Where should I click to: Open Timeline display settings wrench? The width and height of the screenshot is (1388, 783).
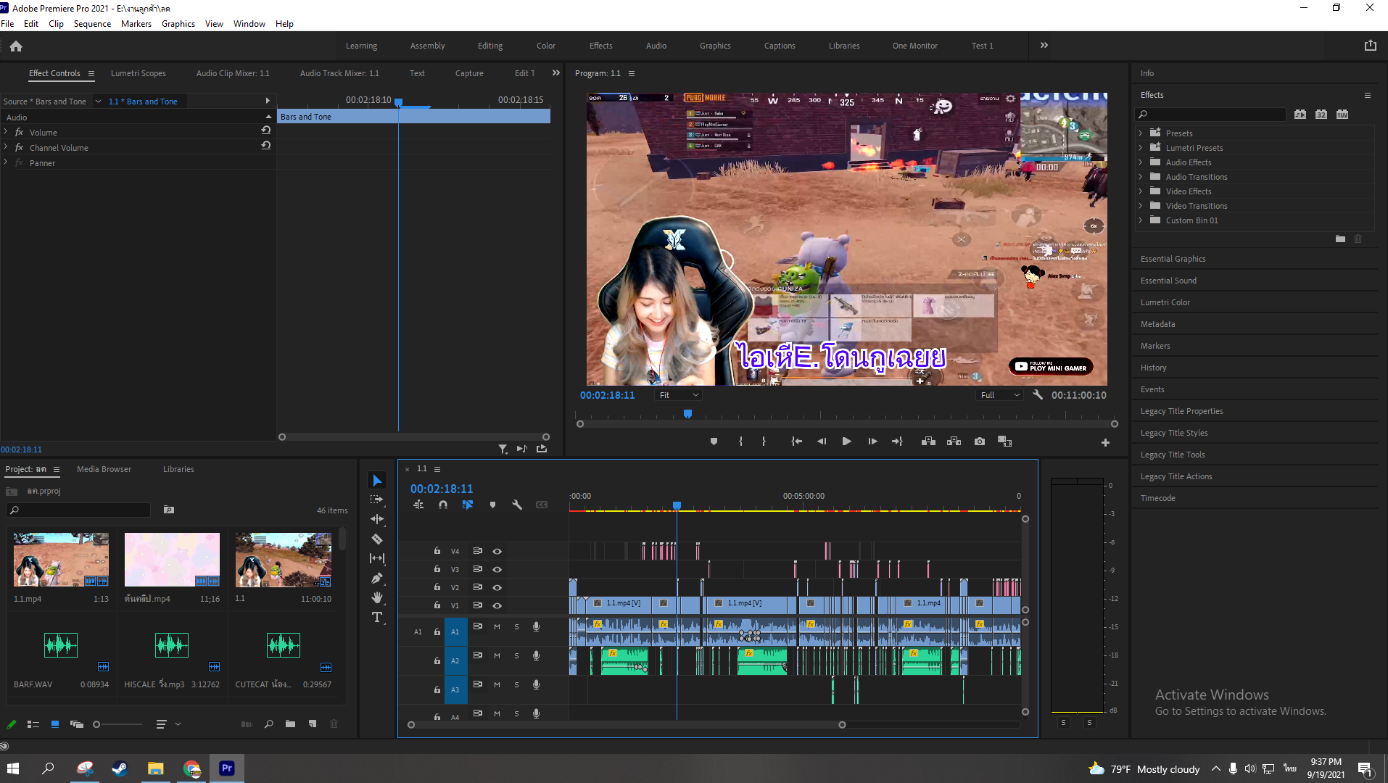pos(517,505)
